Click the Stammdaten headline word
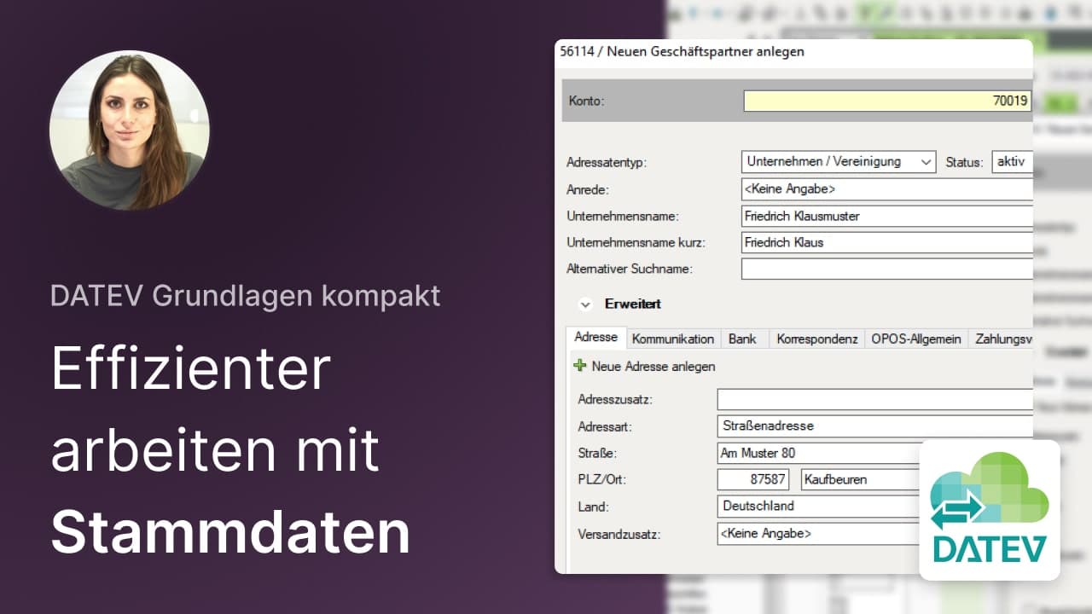The width and height of the screenshot is (1092, 614). [230, 533]
